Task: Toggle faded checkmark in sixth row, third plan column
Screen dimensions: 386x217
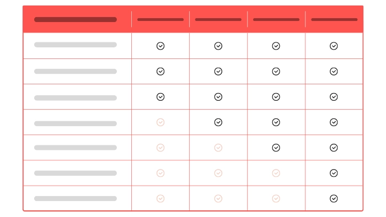Action: (x=276, y=173)
